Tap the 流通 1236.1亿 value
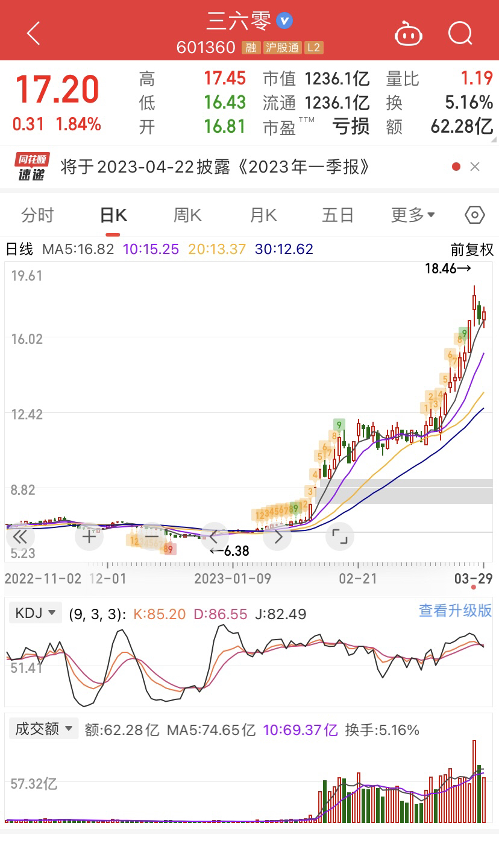This screenshot has height=843, width=499. 337,103
